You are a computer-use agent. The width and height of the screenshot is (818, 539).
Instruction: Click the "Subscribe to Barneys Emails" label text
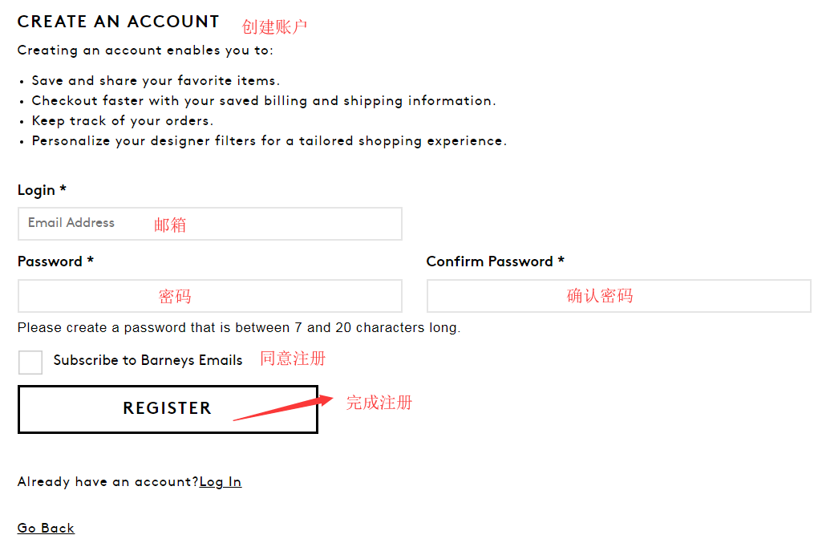coord(148,360)
